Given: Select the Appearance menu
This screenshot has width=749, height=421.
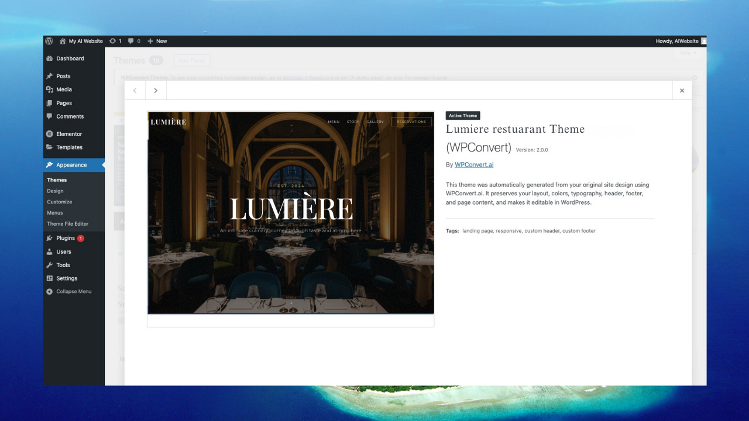Looking at the screenshot, I should [x=74, y=165].
